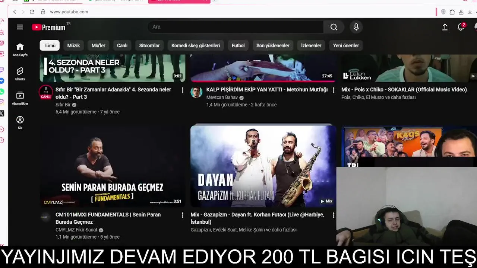Viewport: 477px width, 268px height.
Task: Open browser downloads icon
Action: tap(470, 12)
